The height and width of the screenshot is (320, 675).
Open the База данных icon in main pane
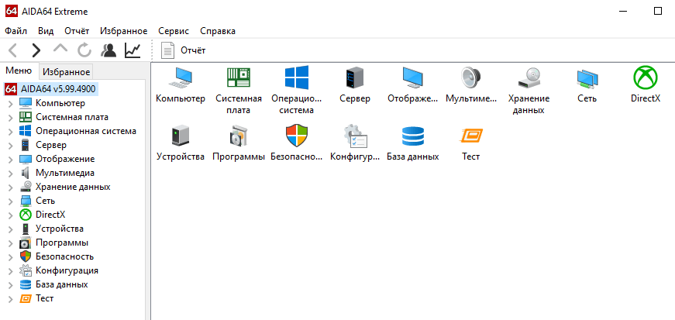point(412,136)
